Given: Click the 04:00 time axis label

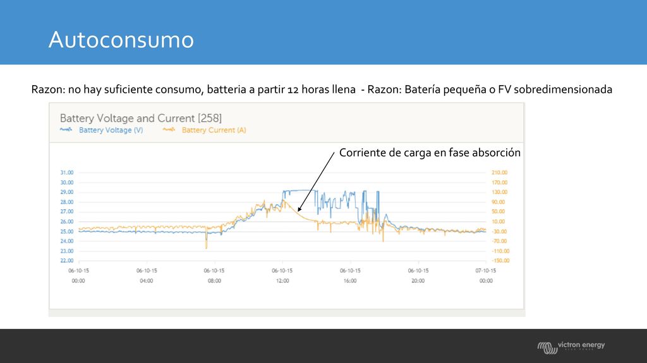Looking at the screenshot, I should pyautogui.click(x=146, y=280).
